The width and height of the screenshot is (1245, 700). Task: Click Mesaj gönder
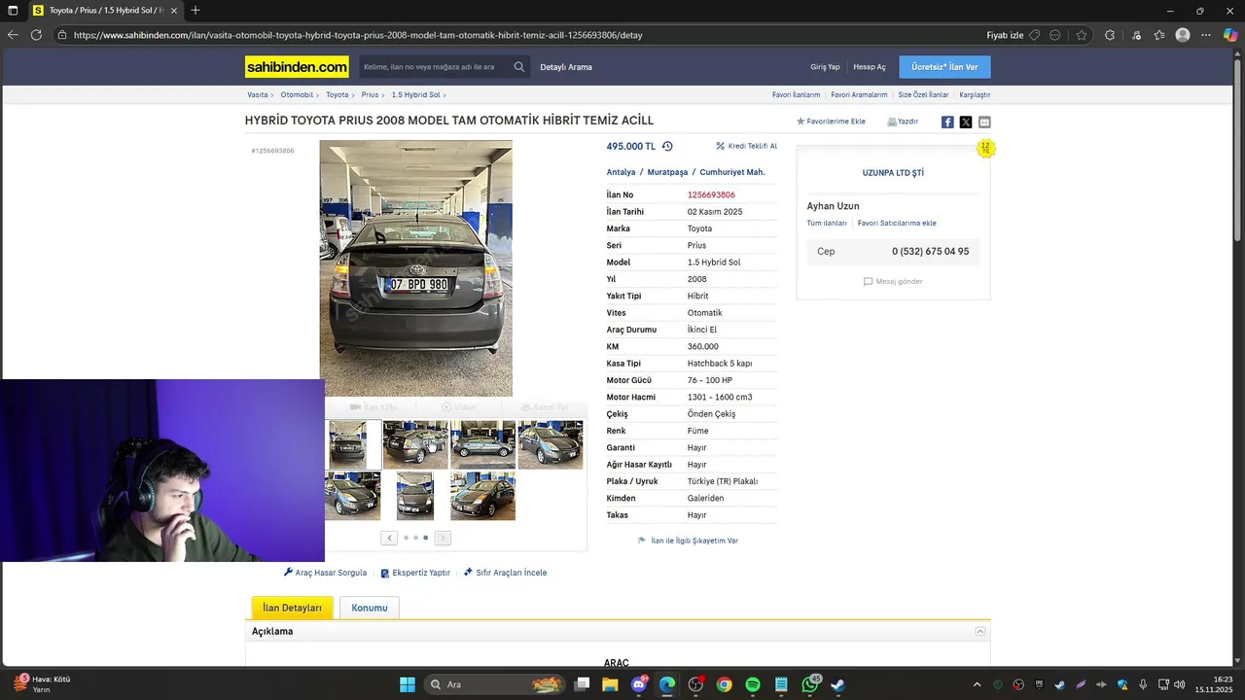click(893, 282)
